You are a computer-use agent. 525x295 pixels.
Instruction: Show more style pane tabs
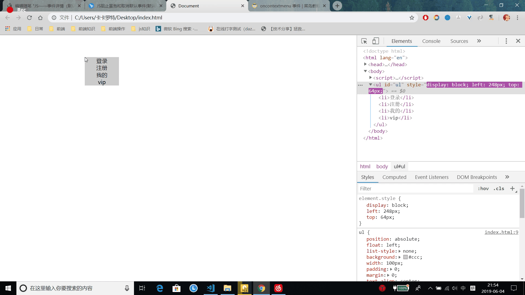pyautogui.click(x=507, y=177)
